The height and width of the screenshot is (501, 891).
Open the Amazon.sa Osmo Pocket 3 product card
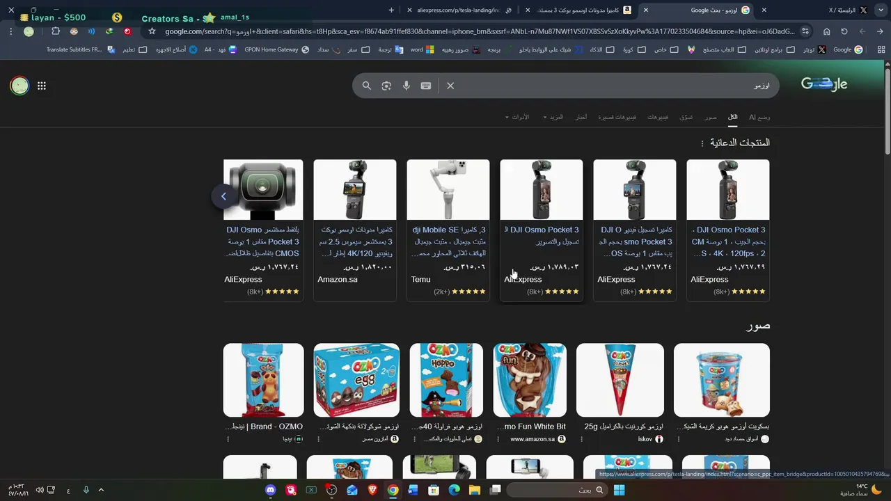[x=355, y=230]
